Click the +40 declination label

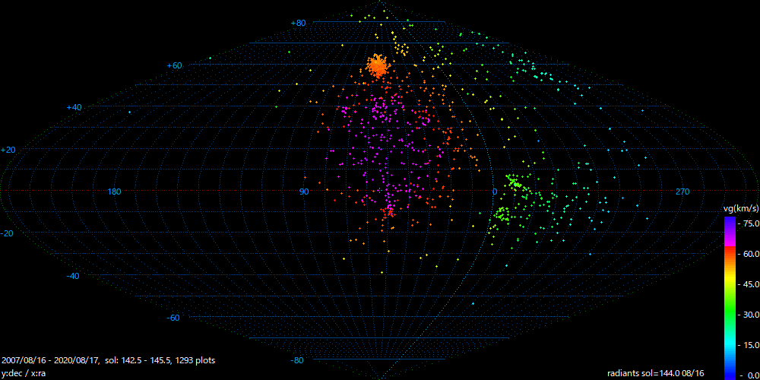[74, 108]
